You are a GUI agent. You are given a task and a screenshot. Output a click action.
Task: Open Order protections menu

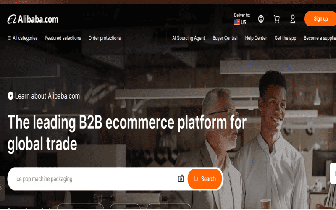[x=105, y=38]
